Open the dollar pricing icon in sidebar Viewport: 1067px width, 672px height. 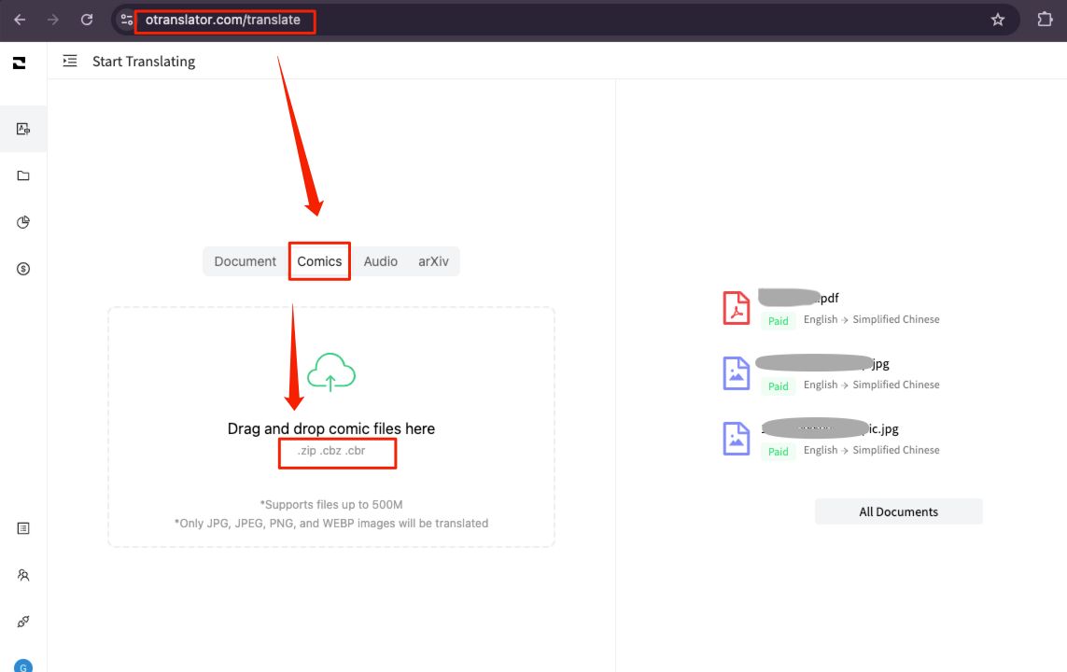23,269
